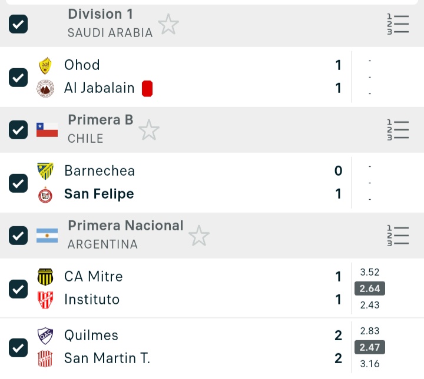The width and height of the screenshot is (424, 379).
Task: Select the 2.64 draw odds
Action: click(370, 289)
